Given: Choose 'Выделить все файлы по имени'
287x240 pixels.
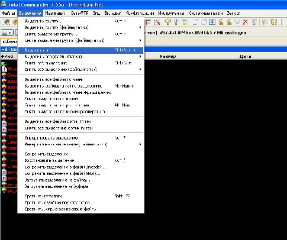Looking at the screenshot, I should [81, 79].
